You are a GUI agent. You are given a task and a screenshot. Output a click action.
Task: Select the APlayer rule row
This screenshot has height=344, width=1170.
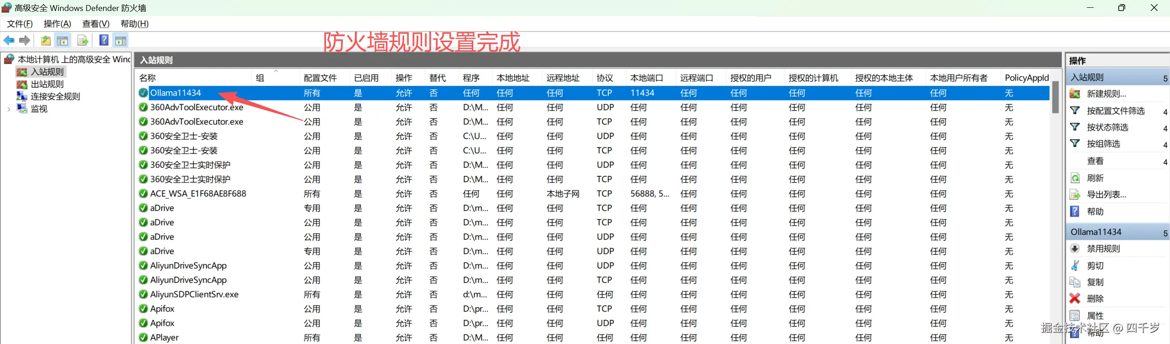593,338
